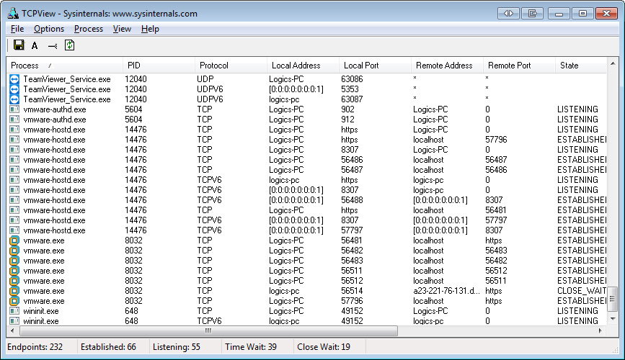Toggle the resolve addresses 'A' icon

point(35,46)
